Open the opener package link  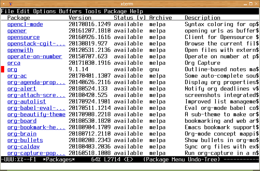[17, 31]
